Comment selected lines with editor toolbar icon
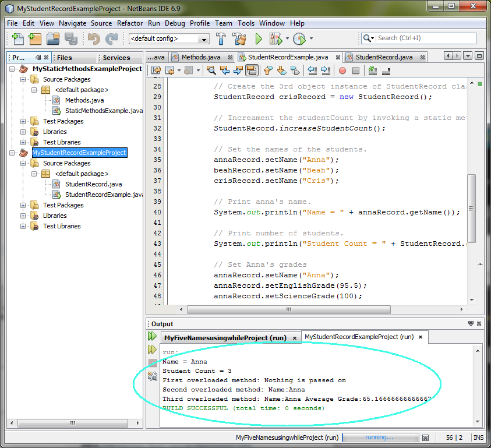 372,70
